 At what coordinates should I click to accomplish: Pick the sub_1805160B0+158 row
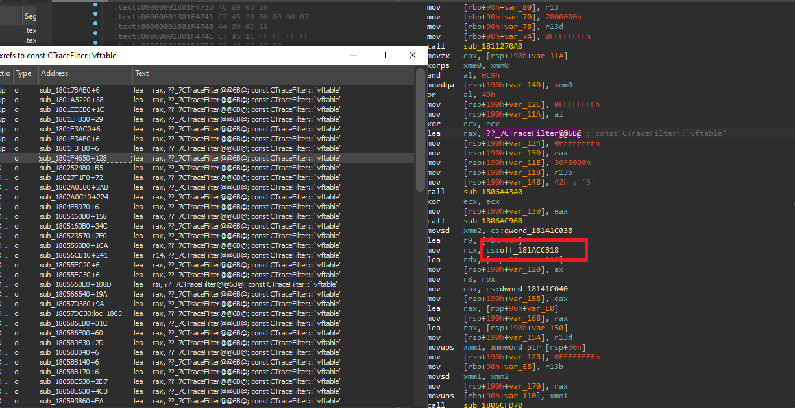pyautogui.click(x=207, y=216)
